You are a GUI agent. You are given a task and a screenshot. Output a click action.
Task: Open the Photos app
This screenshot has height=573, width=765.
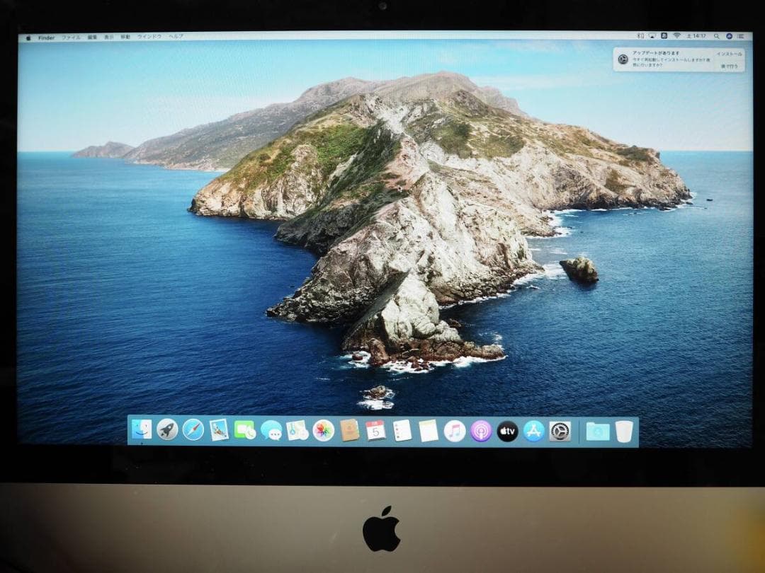pyautogui.click(x=322, y=430)
